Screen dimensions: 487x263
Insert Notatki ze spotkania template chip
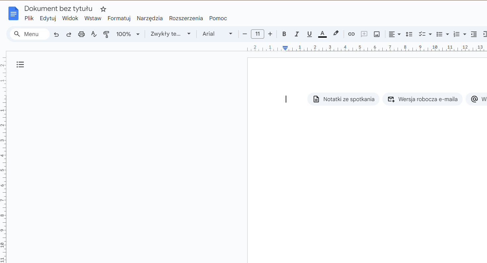343,99
